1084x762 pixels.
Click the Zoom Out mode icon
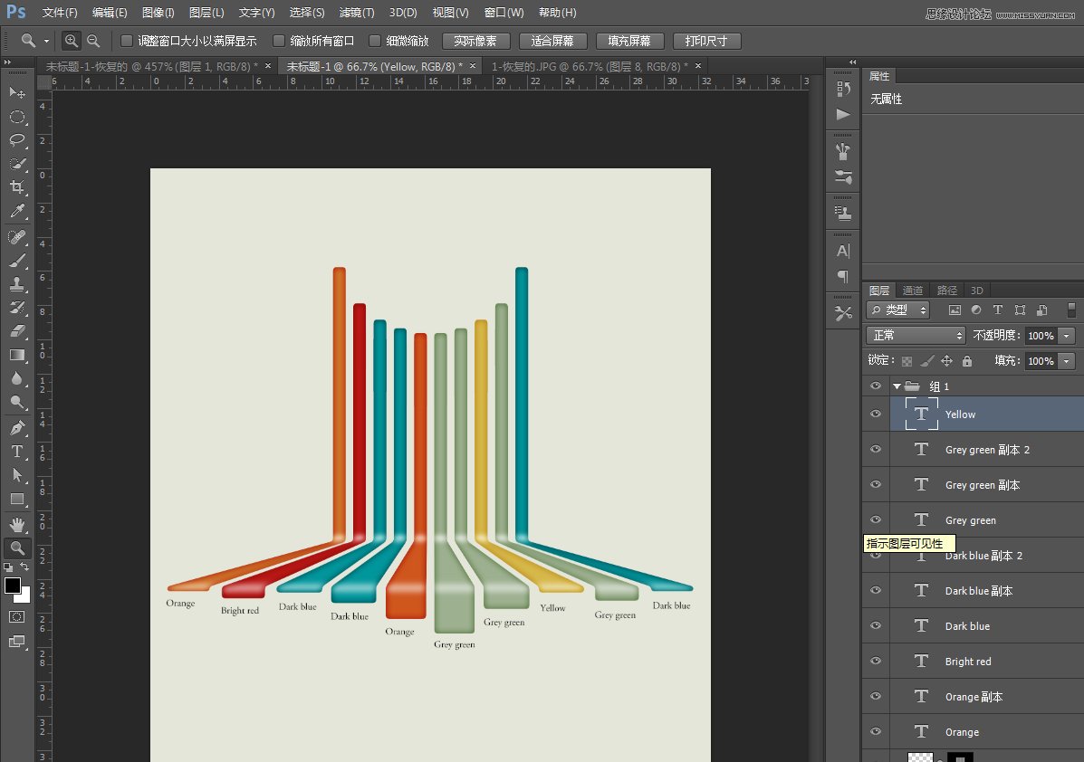pyautogui.click(x=93, y=41)
